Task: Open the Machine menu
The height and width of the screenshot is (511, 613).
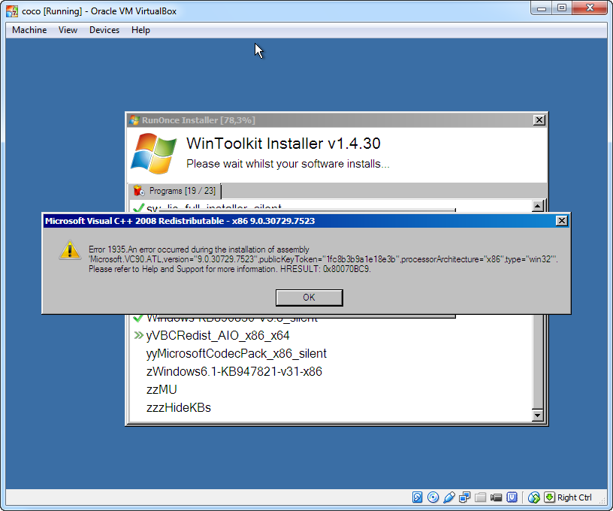Action: [29, 30]
